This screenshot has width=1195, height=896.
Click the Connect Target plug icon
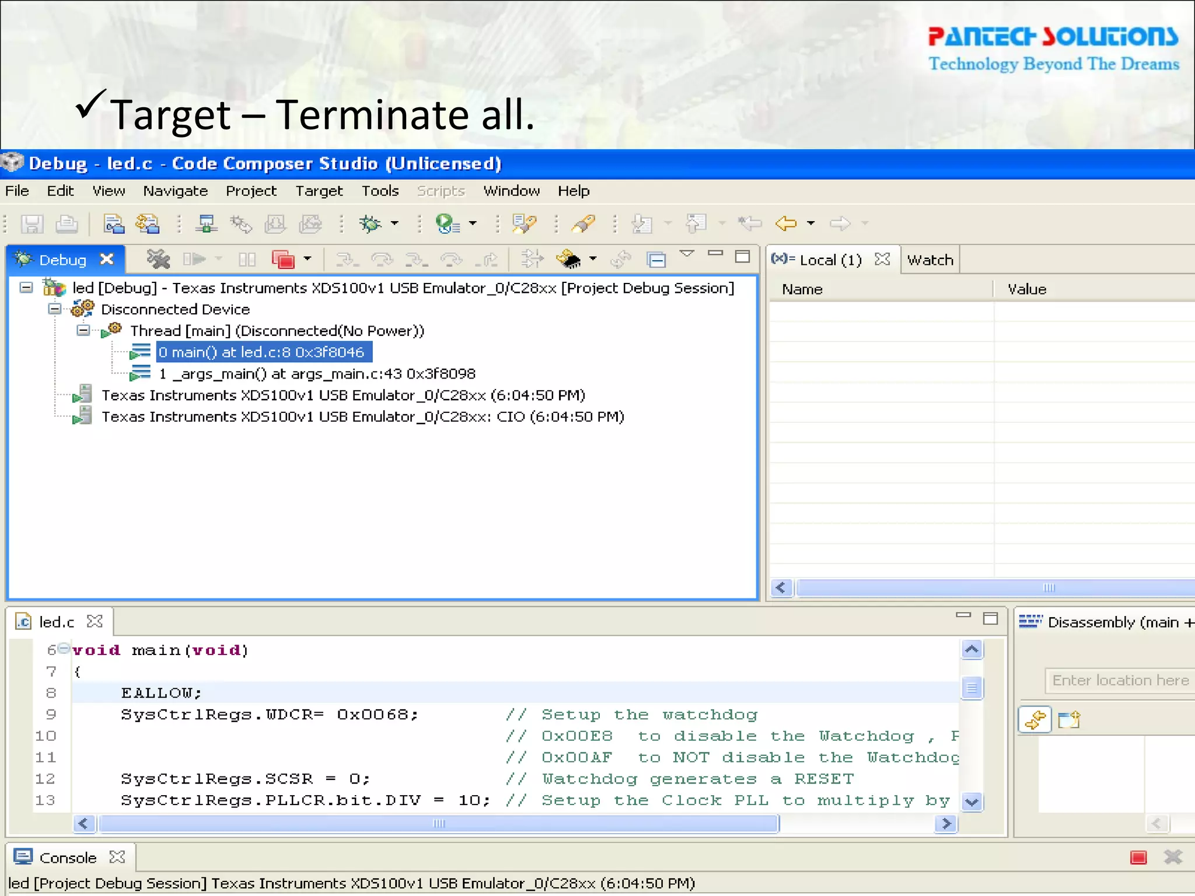(x=240, y=224)
